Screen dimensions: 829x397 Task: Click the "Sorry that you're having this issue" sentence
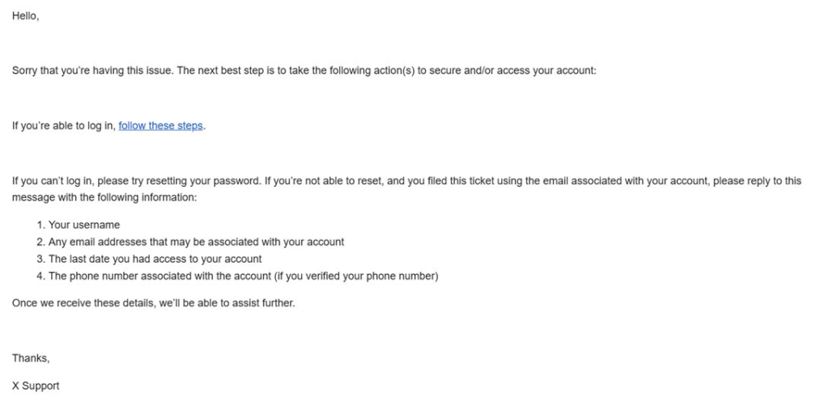[92, 70]
